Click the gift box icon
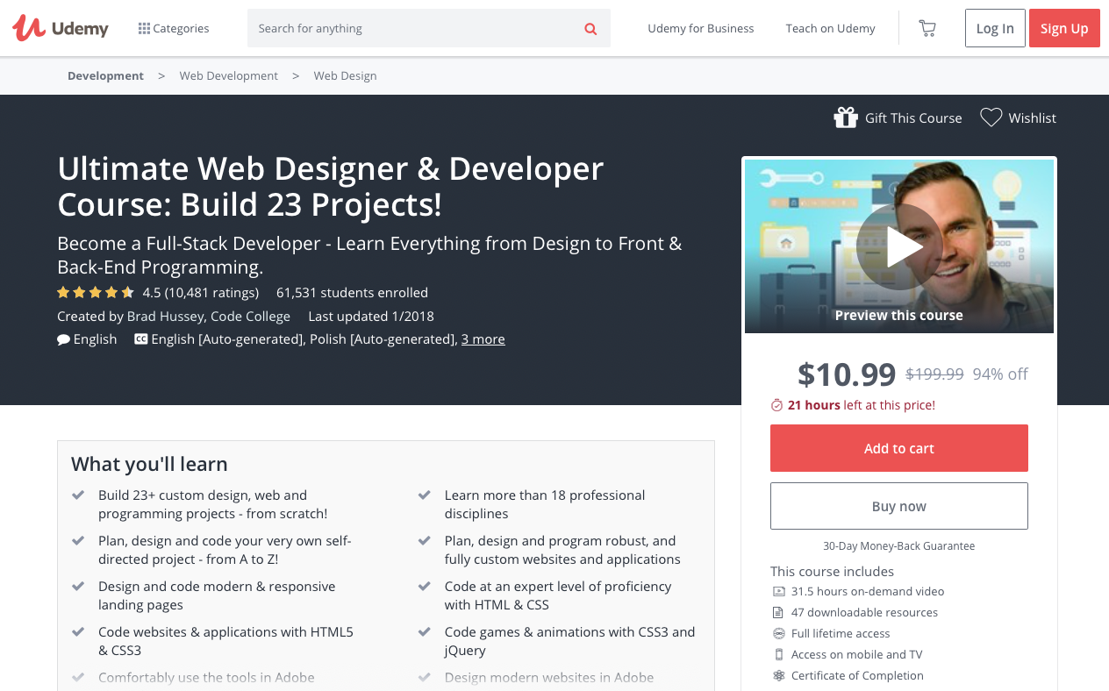Screen dimensions: 1109x691 [x=846, y=118]
